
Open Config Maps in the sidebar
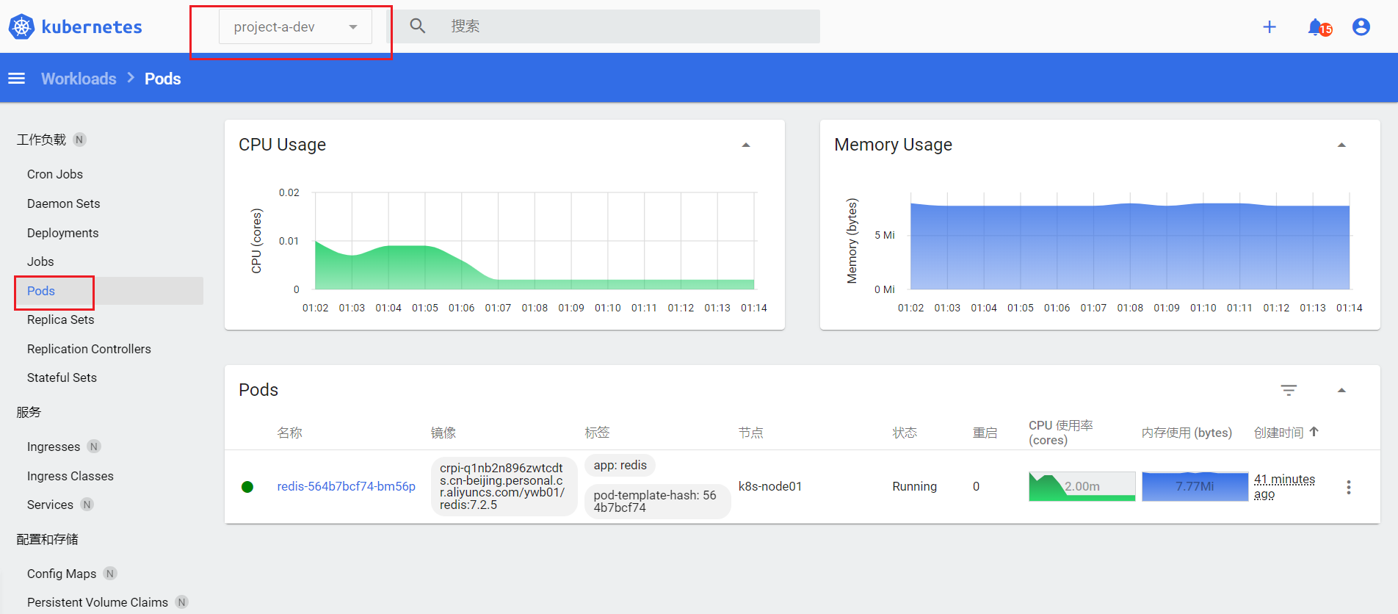click(x=62, y=574)
